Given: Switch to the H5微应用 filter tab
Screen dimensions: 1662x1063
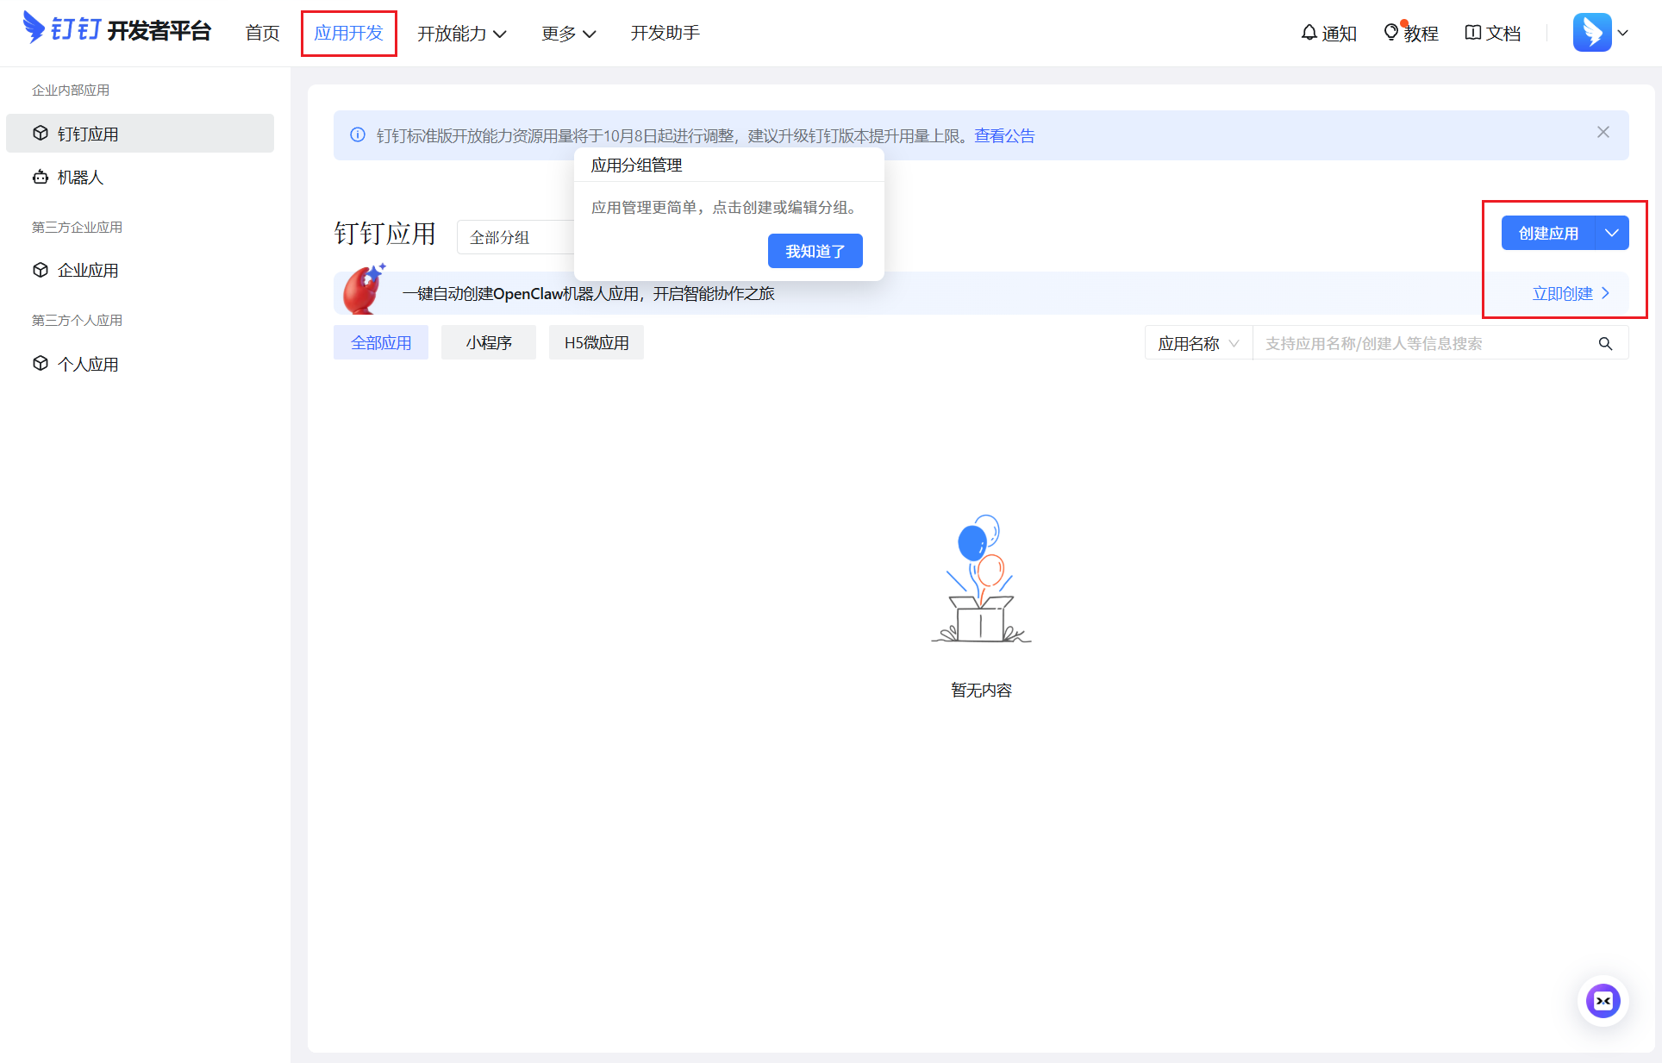Looking at the screenshot, I should click(x=596, y=342).
